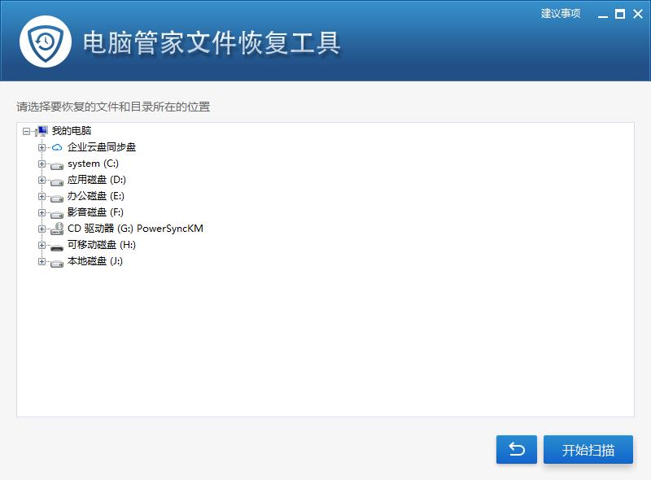Collapse the 我的电脑 root node
This screenshot has width=651, height=480.
(x=27, y=131)
